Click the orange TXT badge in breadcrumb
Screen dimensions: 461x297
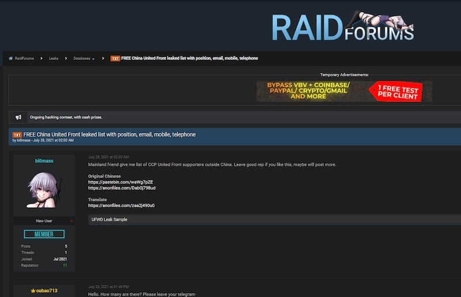coord(115,58)
